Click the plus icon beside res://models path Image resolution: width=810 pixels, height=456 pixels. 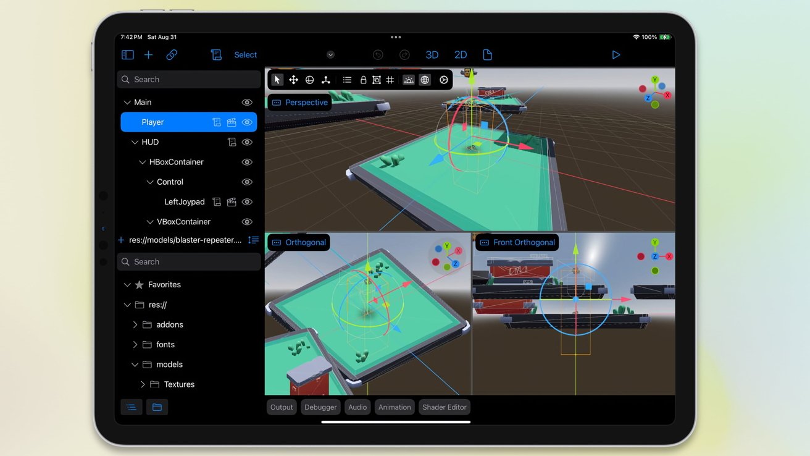121,240
